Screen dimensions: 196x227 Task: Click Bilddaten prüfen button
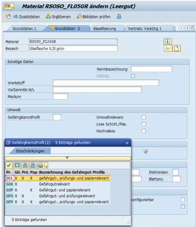tap(94, 17)
